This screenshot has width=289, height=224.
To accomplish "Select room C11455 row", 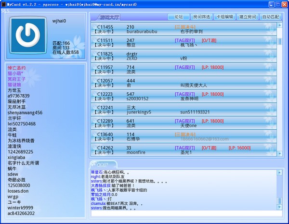I will 184,29.
